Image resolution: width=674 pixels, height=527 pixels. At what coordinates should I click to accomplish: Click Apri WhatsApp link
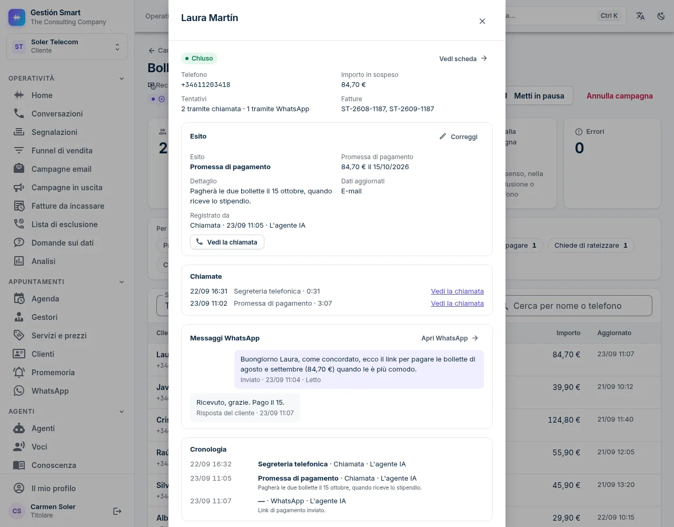450,338
